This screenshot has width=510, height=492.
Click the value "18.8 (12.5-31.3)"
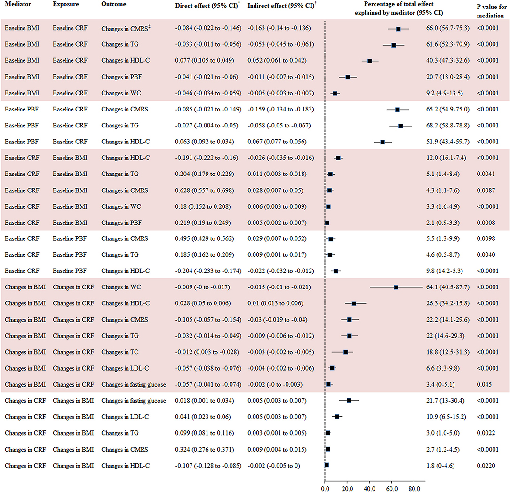click(447, 352)
